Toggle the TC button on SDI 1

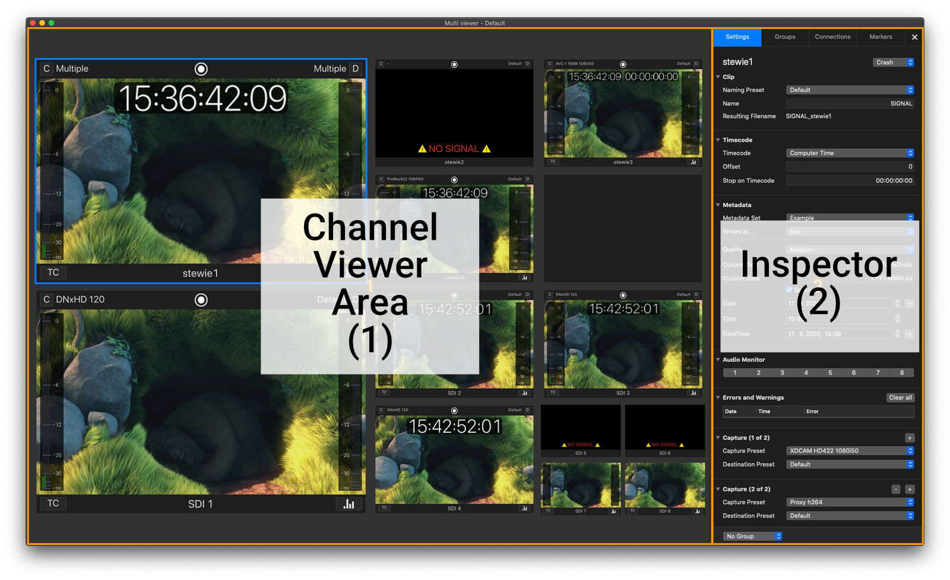click(53, 503)
